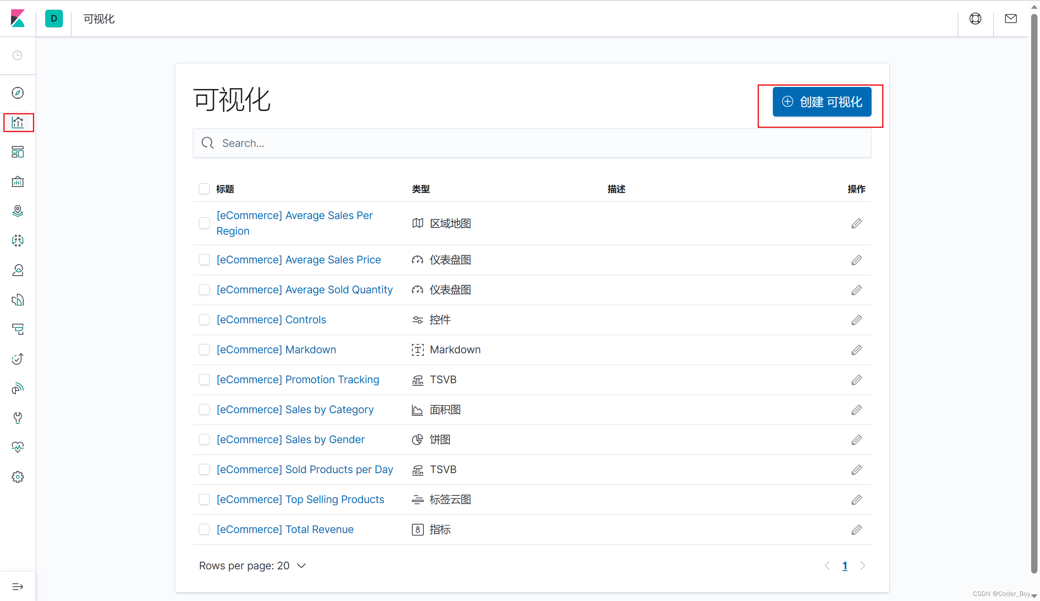Click the Search input field
This screenshot has height=601, width=1040.
tap(532, 143)
